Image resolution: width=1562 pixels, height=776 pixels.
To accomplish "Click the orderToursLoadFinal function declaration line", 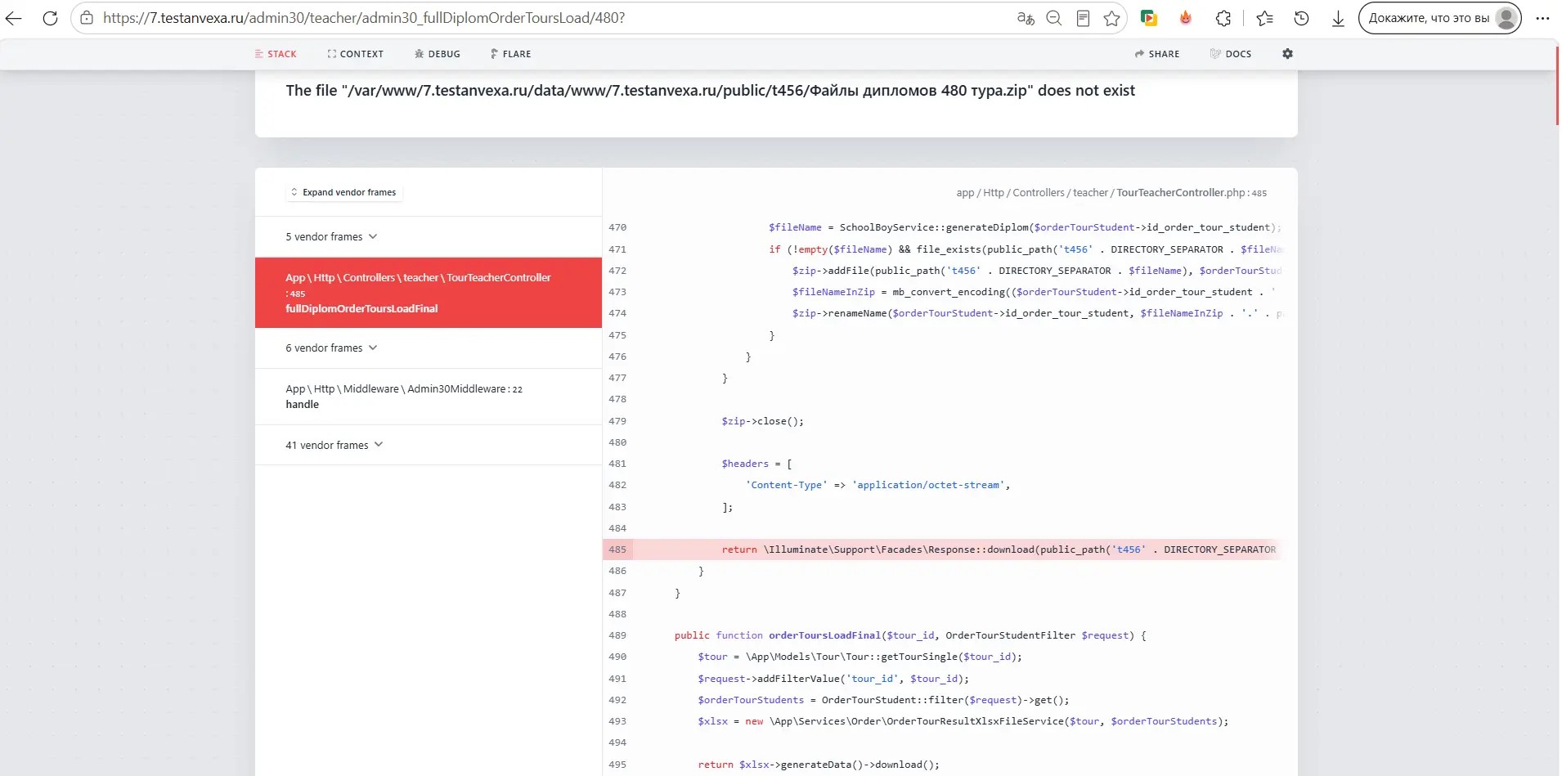I will coord(910,635).
